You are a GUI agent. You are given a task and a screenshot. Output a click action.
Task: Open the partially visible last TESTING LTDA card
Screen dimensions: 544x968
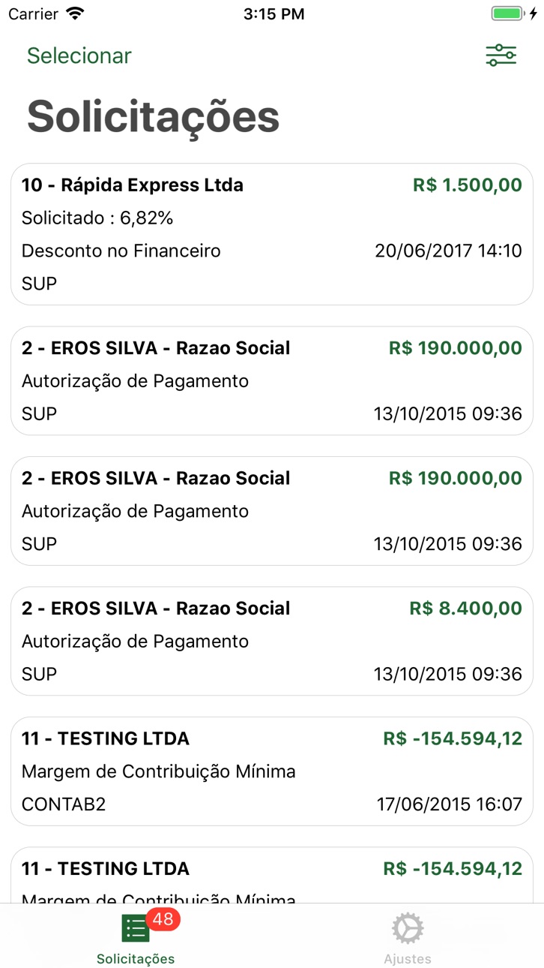[272, 875]
